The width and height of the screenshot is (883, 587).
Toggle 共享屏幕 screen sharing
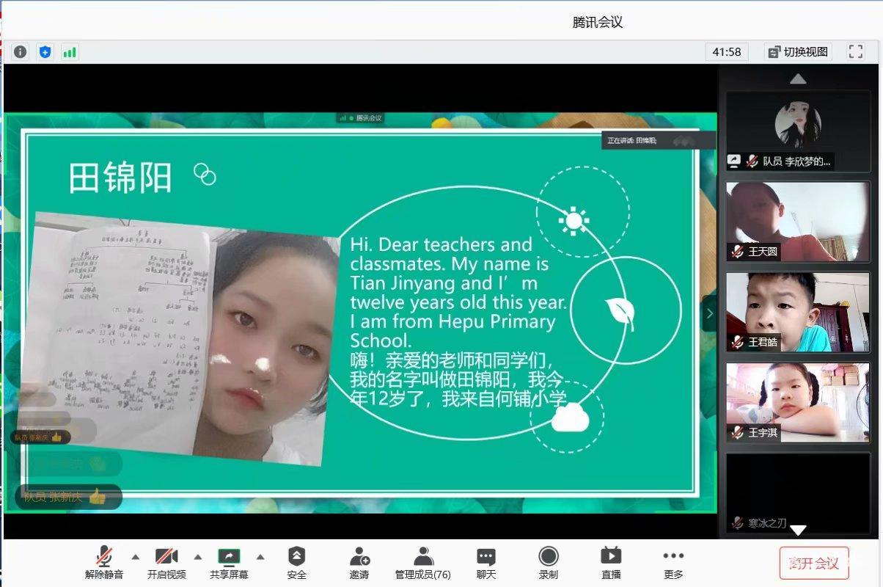pos(229,563)
